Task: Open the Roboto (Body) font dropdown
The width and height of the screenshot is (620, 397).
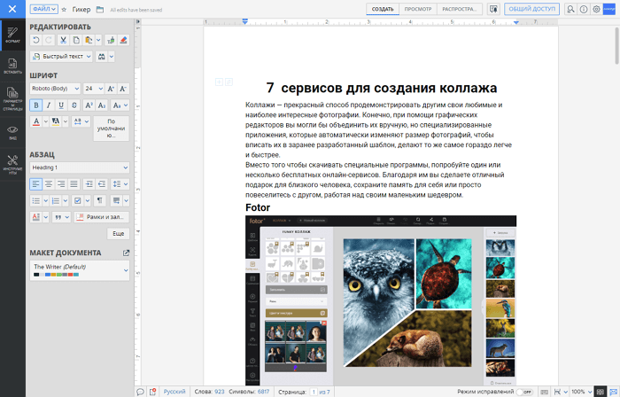Action: (x=55, y=89)
